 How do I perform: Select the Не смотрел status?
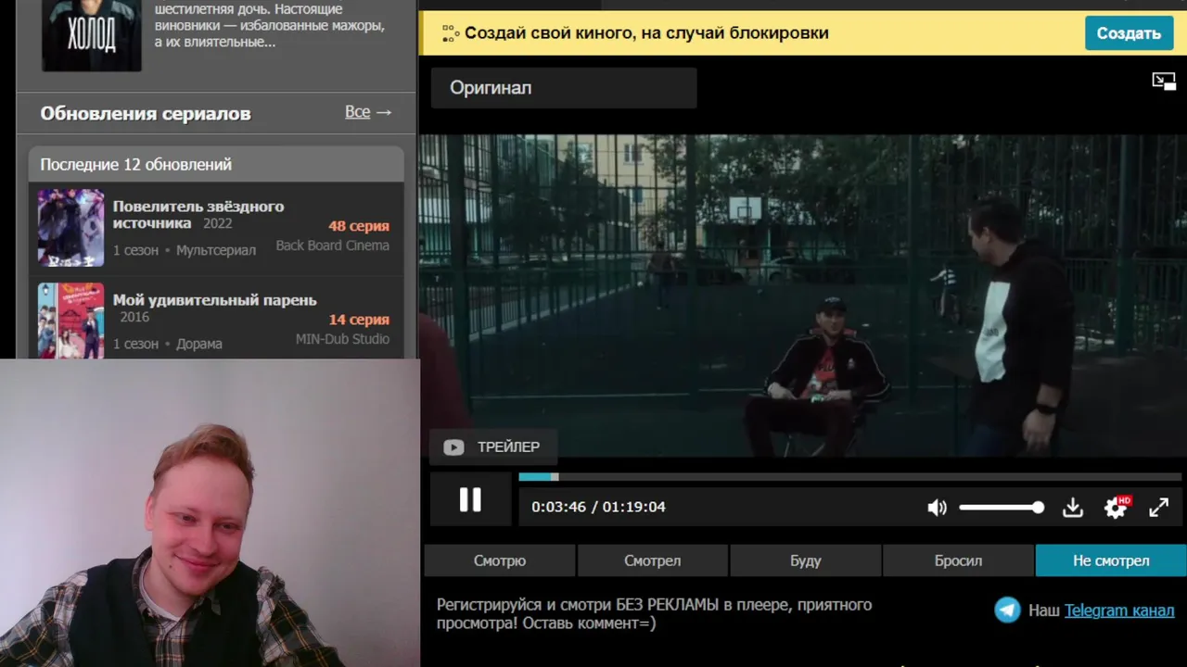click(x=1111, y=560)
